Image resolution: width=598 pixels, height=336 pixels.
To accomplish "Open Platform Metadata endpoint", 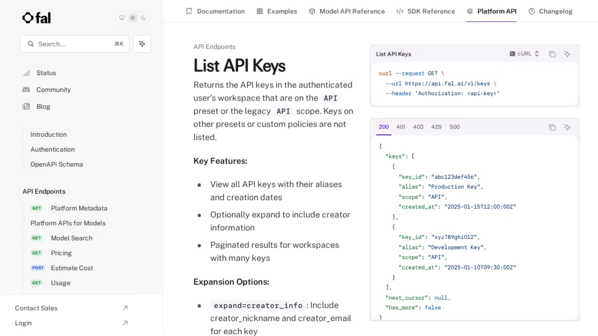I will coord(79,208).
